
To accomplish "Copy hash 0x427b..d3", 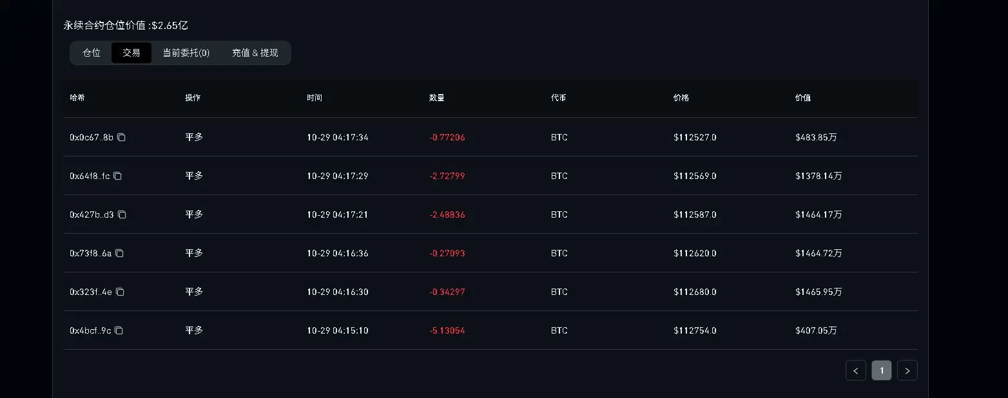I will pos(122,214).
